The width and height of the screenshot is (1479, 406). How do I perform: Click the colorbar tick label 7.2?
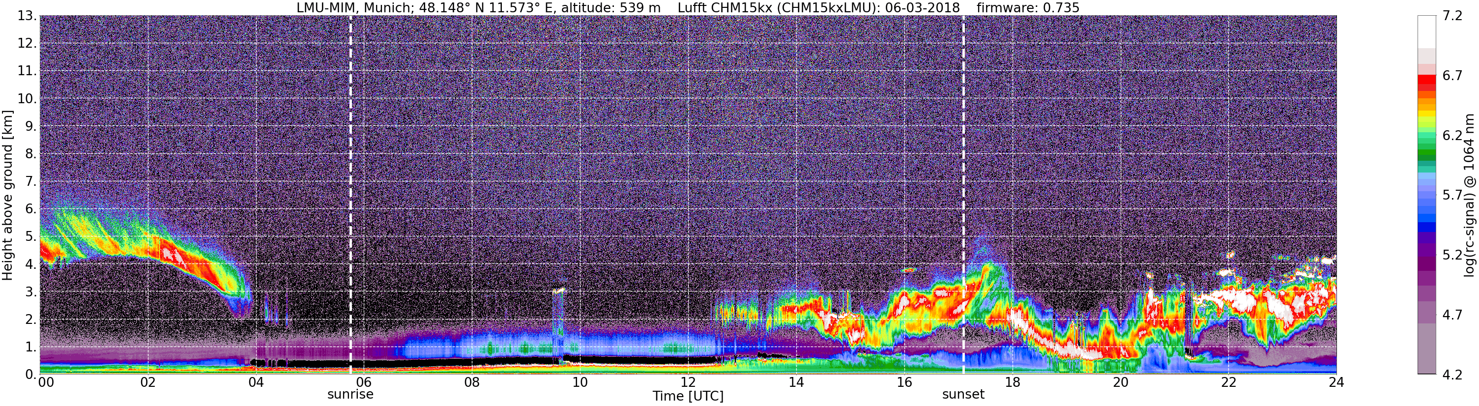click(x=1452, y=16)
